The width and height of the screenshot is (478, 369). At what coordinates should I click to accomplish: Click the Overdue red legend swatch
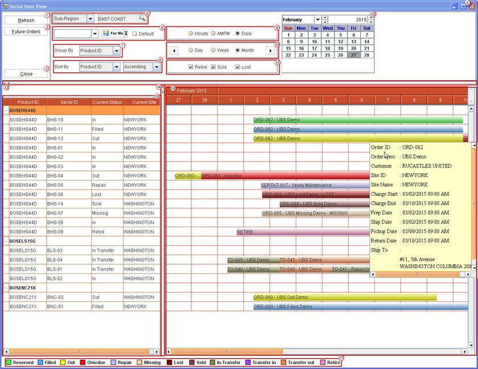pyautogui.click(x=83, y=362)
